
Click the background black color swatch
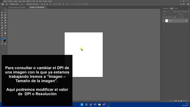coord(4,41)
